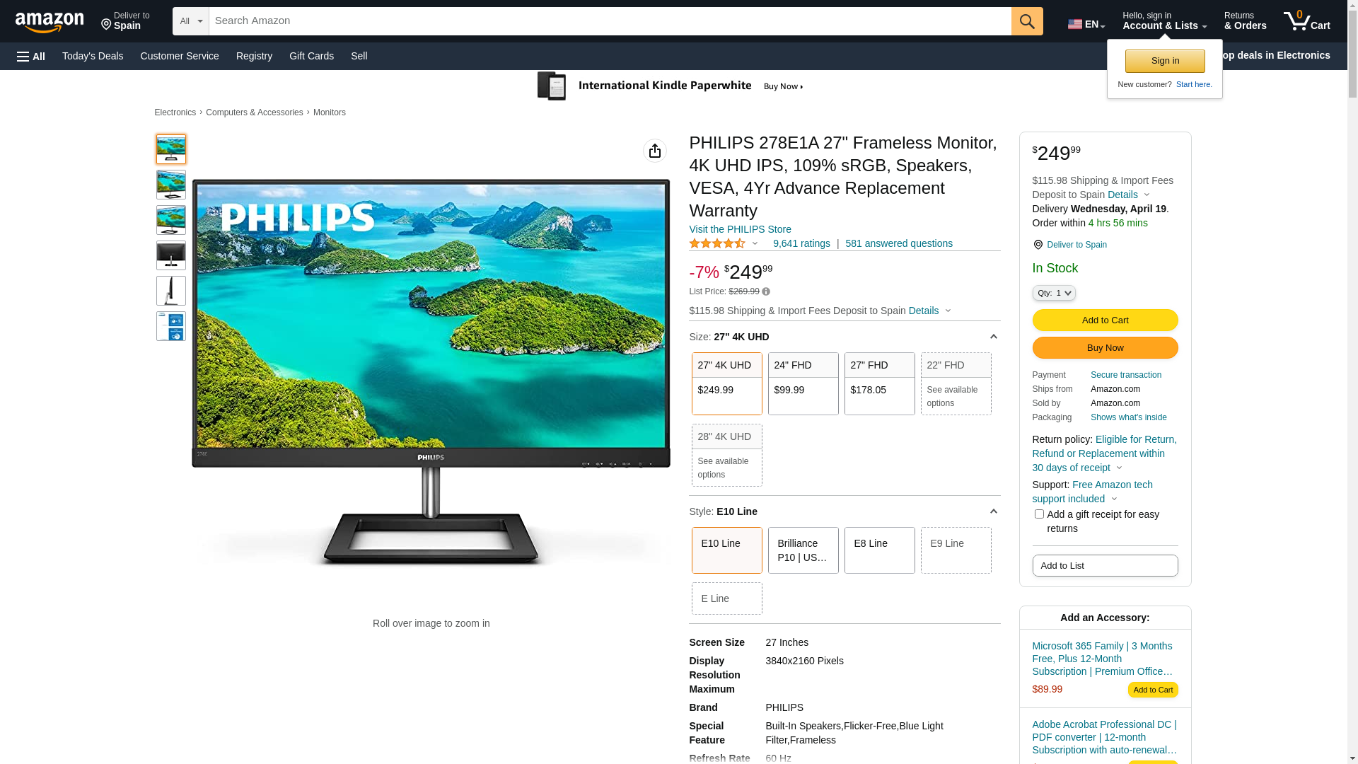Open the Qty quantity dropdown

(1054, 293)
